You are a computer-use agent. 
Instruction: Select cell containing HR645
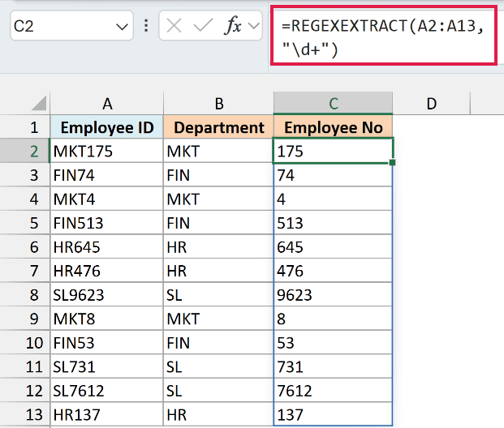(x=106, y=247)
